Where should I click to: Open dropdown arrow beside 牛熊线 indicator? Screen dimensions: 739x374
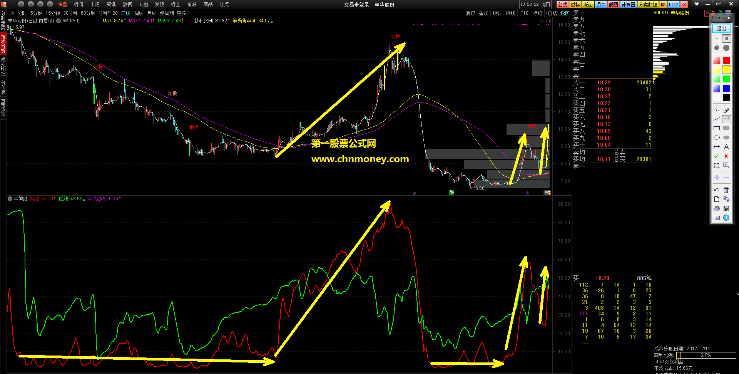coord(10,199)
